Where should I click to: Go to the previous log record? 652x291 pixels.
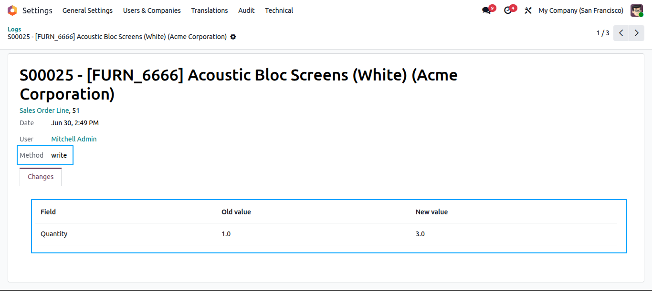[621, 33]
